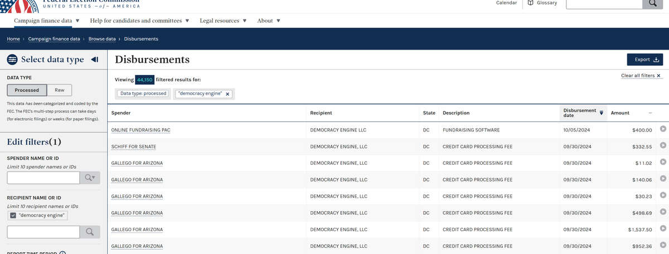Viewport: 669px width, 254px height.
Task: Expand details for ONLINE FUNDRAISING PAC row
Action: 663,129
